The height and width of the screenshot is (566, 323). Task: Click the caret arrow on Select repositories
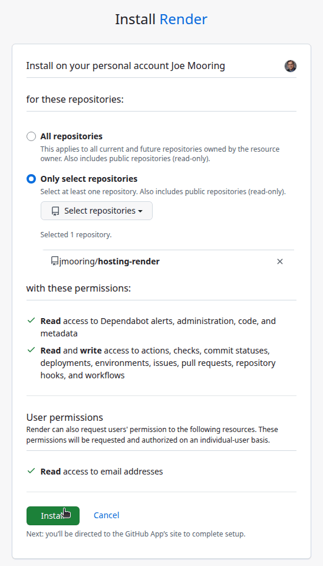[140, 211]
